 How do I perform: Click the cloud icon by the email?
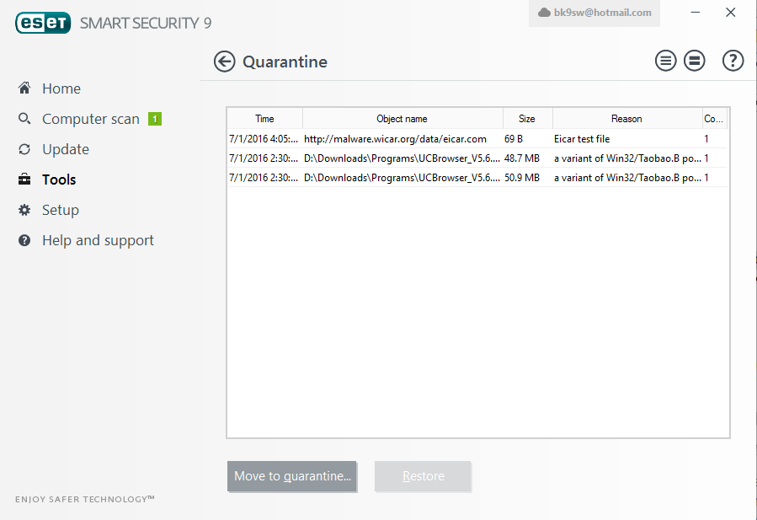(544, 13)
